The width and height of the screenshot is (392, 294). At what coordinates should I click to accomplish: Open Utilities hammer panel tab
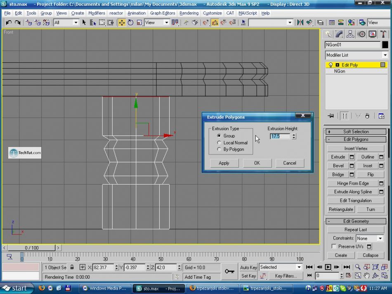(x=383, y=34)
